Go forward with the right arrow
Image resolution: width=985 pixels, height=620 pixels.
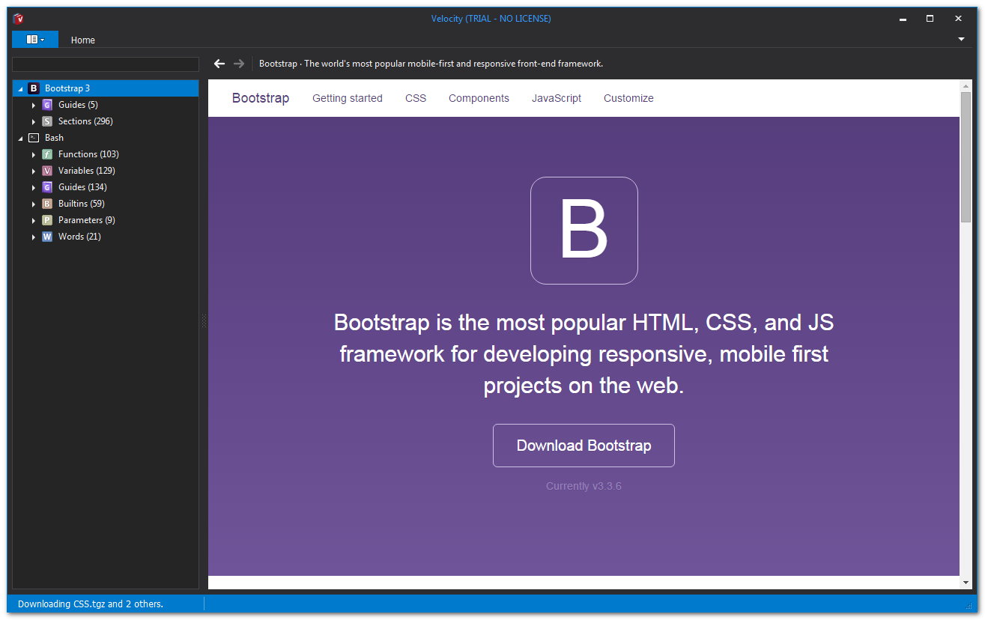(239, 64)
